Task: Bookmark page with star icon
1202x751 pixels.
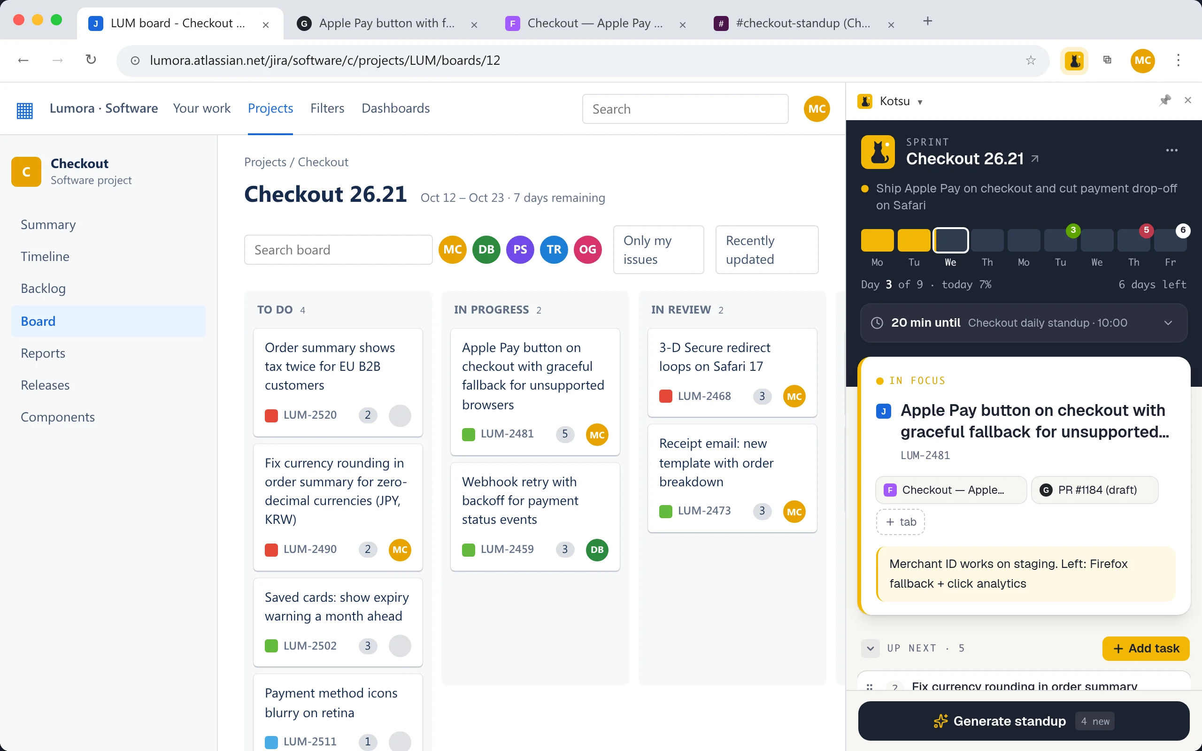Action: (1031, 61)
